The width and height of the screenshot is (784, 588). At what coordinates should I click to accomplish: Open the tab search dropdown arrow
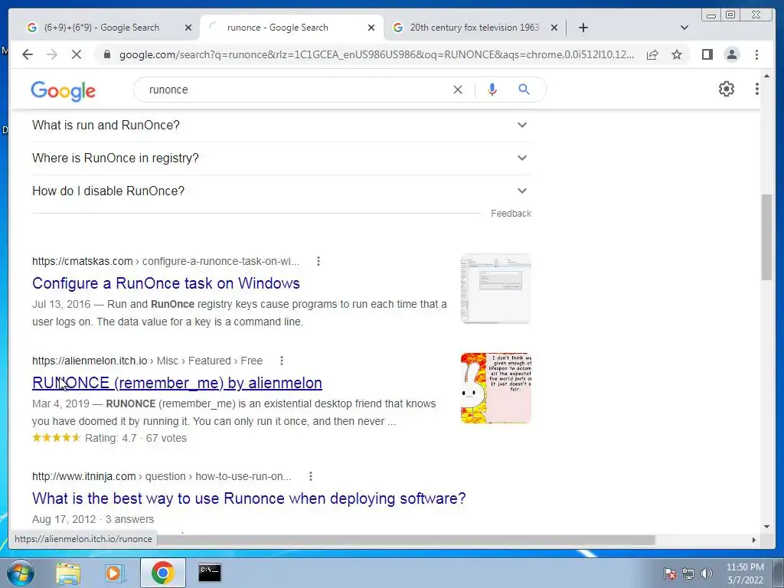[684, 28]
